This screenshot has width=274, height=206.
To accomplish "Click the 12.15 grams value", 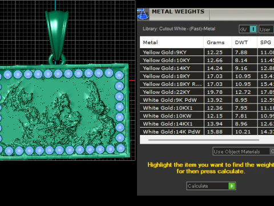I will click(215, 116).
